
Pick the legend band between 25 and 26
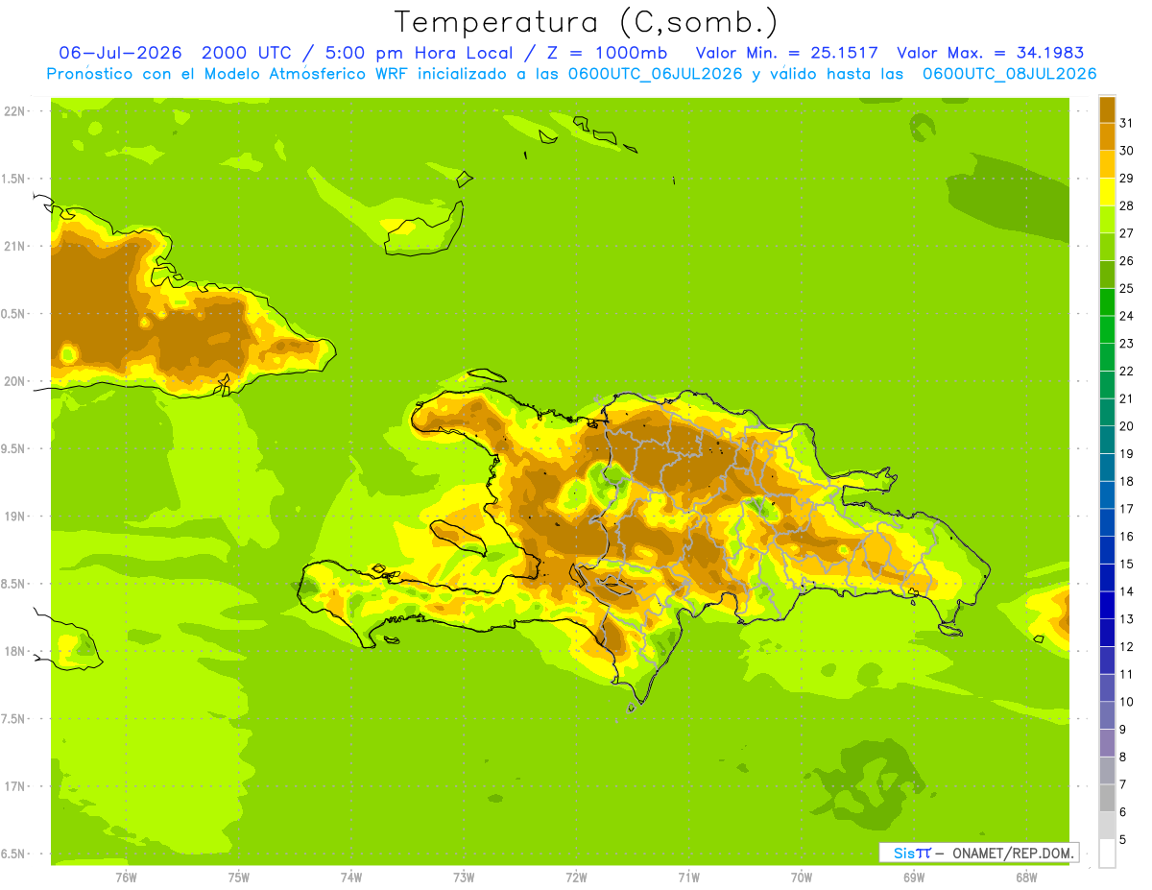[x=1107, y=275]
